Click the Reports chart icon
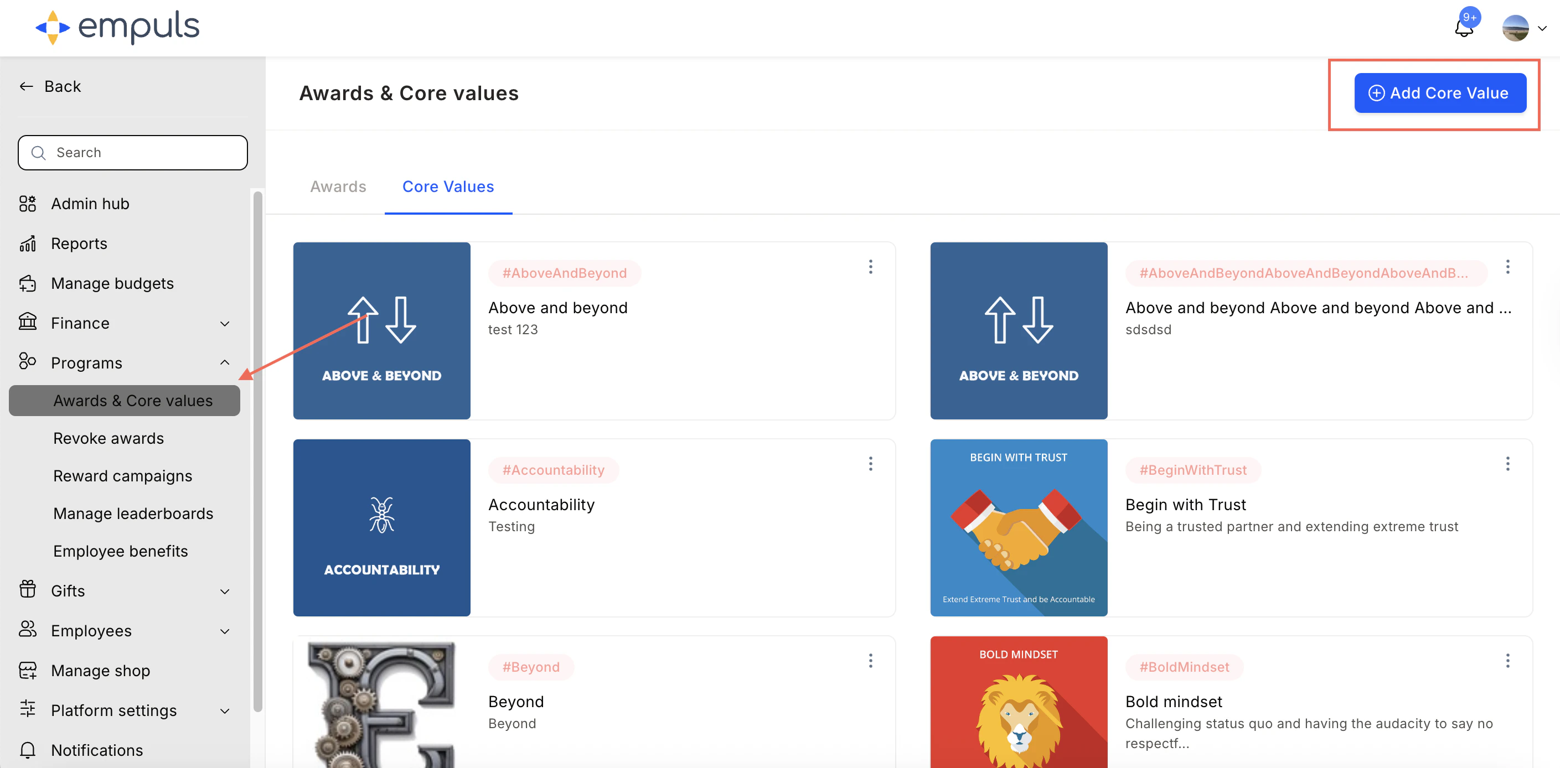The height and width of the screenshot is (768, 1560). tap(27, 243)
